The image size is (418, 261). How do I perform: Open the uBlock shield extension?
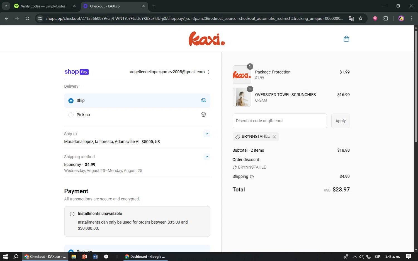375,18
